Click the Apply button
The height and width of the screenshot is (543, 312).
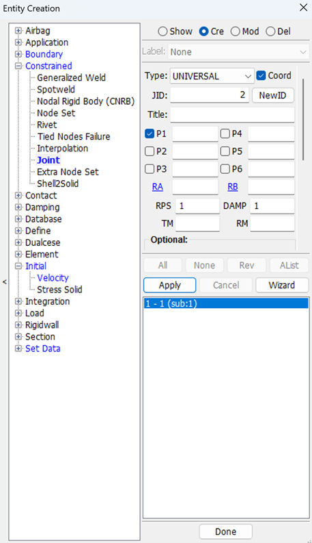coord(170,286)
